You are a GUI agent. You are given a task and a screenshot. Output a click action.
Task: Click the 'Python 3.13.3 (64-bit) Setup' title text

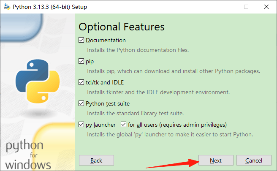click(x=50, y=7)
